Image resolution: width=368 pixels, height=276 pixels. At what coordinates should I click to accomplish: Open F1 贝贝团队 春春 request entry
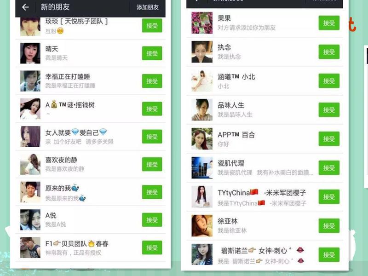point(90,247)
